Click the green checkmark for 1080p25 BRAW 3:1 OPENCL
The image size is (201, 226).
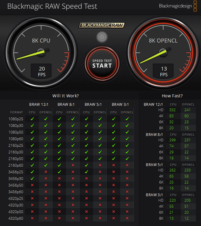(x=127, y=119)
